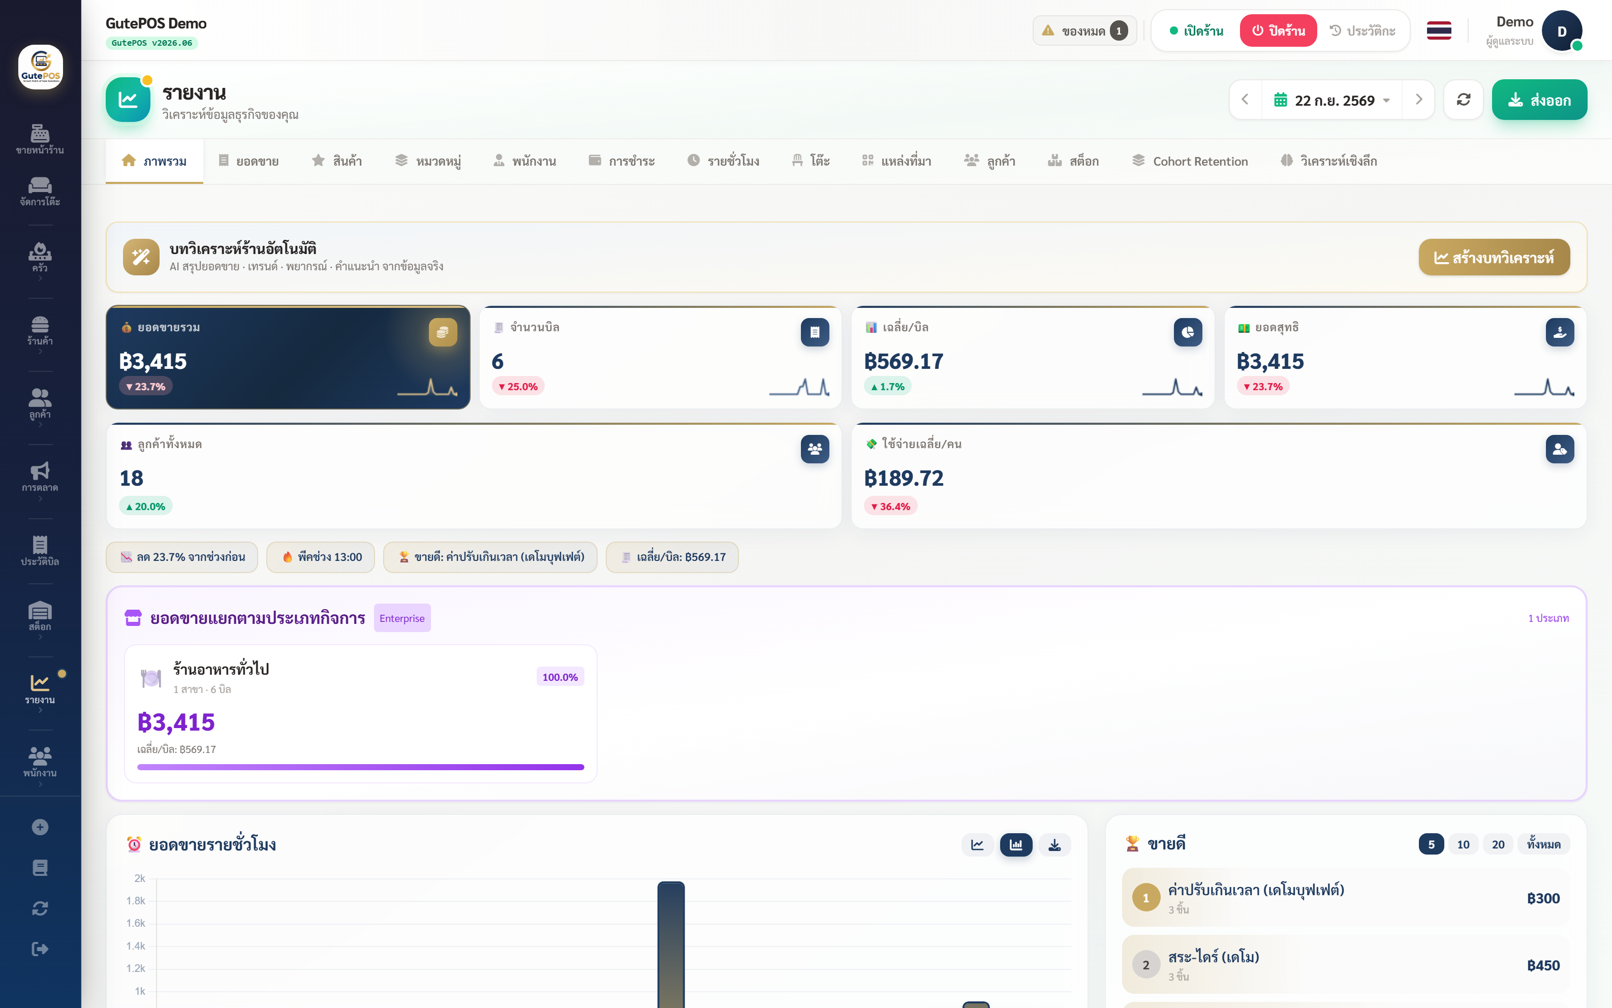Click people icon on ลูกค้าทั้งหมด card
This screenshot has height=1008, width=1612.
815,449
